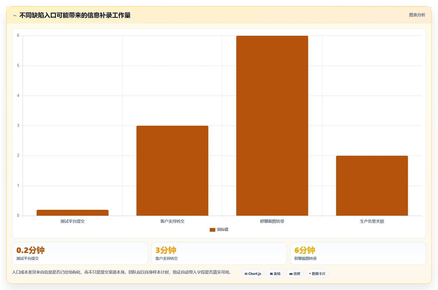
Task: Click the 图表分析 label in header
Action: 417,15
